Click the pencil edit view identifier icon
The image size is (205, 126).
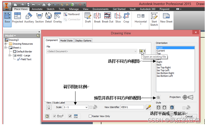[148, 107]
